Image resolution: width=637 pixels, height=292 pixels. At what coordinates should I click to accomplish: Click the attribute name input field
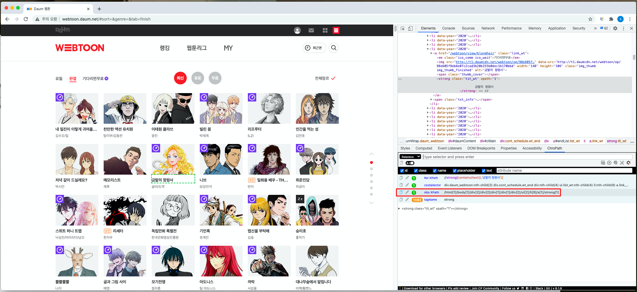pos(564,171)
